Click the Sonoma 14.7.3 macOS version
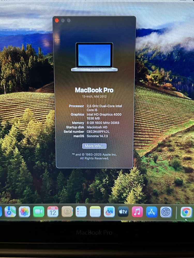The image size is (194, 258). 97,136
